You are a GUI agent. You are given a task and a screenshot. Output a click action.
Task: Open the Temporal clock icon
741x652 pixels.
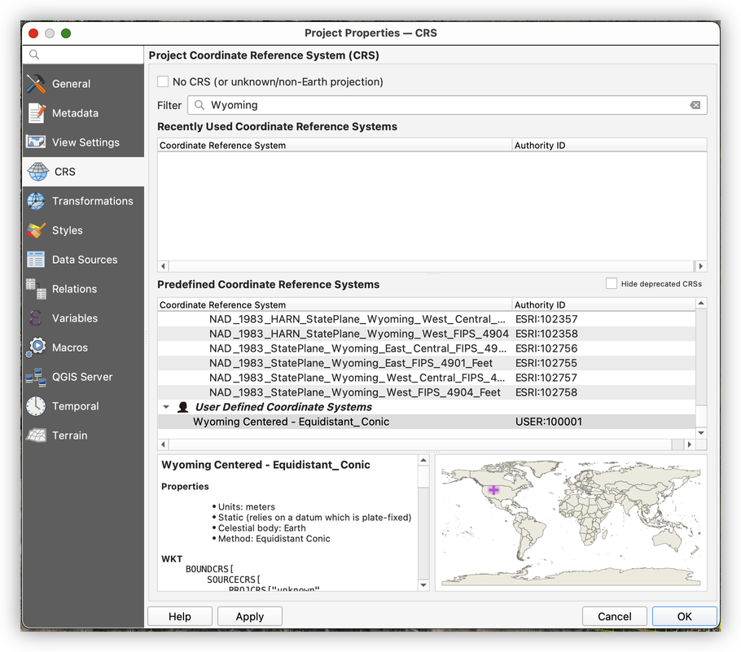pyautogui.click(x=36, y=406)
